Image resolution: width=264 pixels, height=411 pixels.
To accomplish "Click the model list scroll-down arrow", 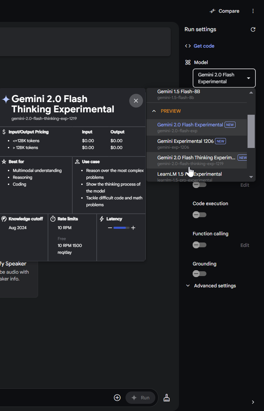I will point(251,177).
